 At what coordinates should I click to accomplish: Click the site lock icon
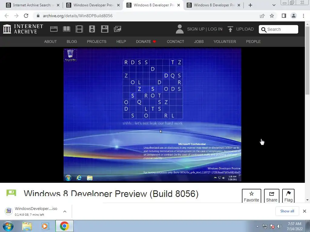38,16
